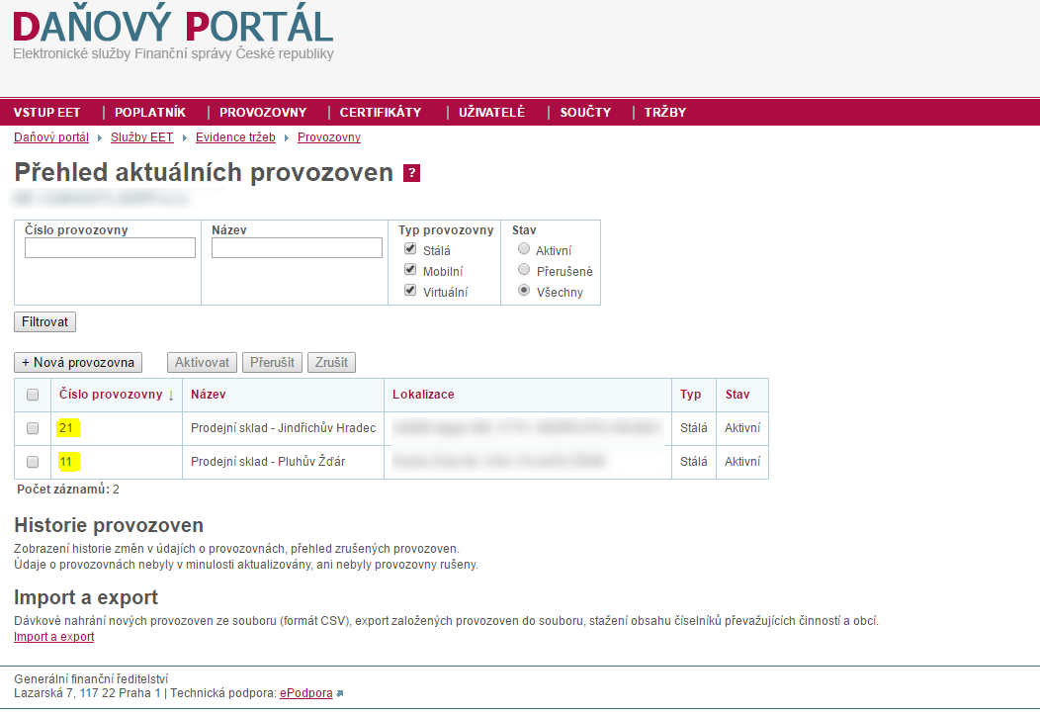
Task: Open the CERTIFIKÁTY menu
Action: 380,112
